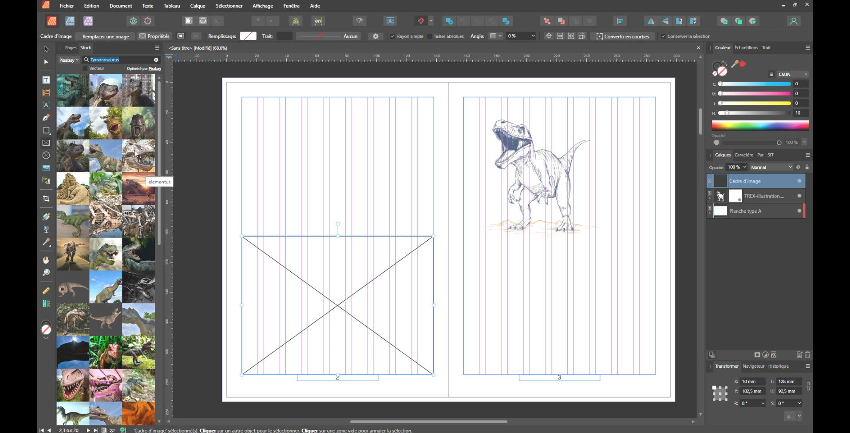
Task: Select the Frame Text tool
Action: (x=46, y=80)
